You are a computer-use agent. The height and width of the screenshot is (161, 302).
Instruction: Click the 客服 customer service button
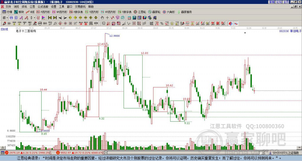pyautogui.click(x=272, y=2)
